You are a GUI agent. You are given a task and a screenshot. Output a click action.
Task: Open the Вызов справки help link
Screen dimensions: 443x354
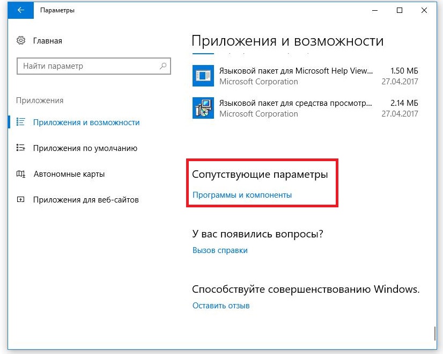coord(220,250)
